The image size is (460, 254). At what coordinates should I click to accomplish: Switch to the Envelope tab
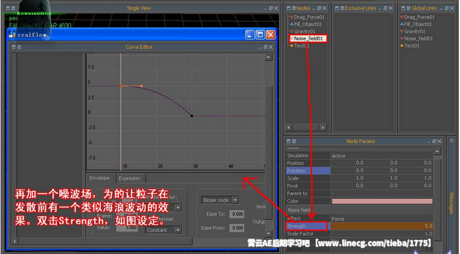[x=100, y=178]
